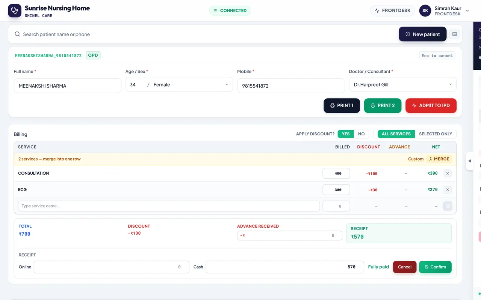Choose ALL SERVICES discount scope

pyautogui.click(x=396, y=134)
